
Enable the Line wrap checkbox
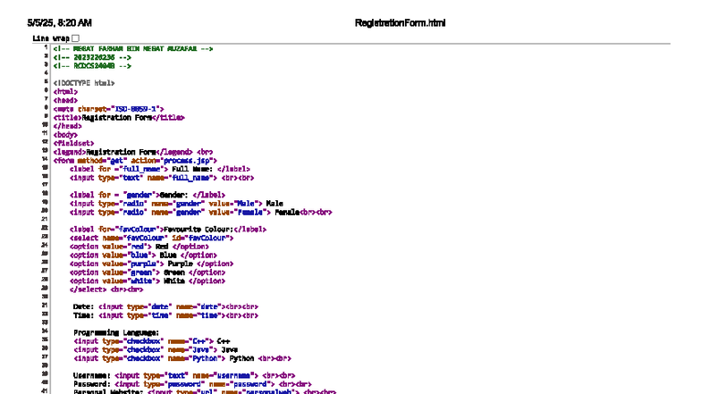coord(75,38)
